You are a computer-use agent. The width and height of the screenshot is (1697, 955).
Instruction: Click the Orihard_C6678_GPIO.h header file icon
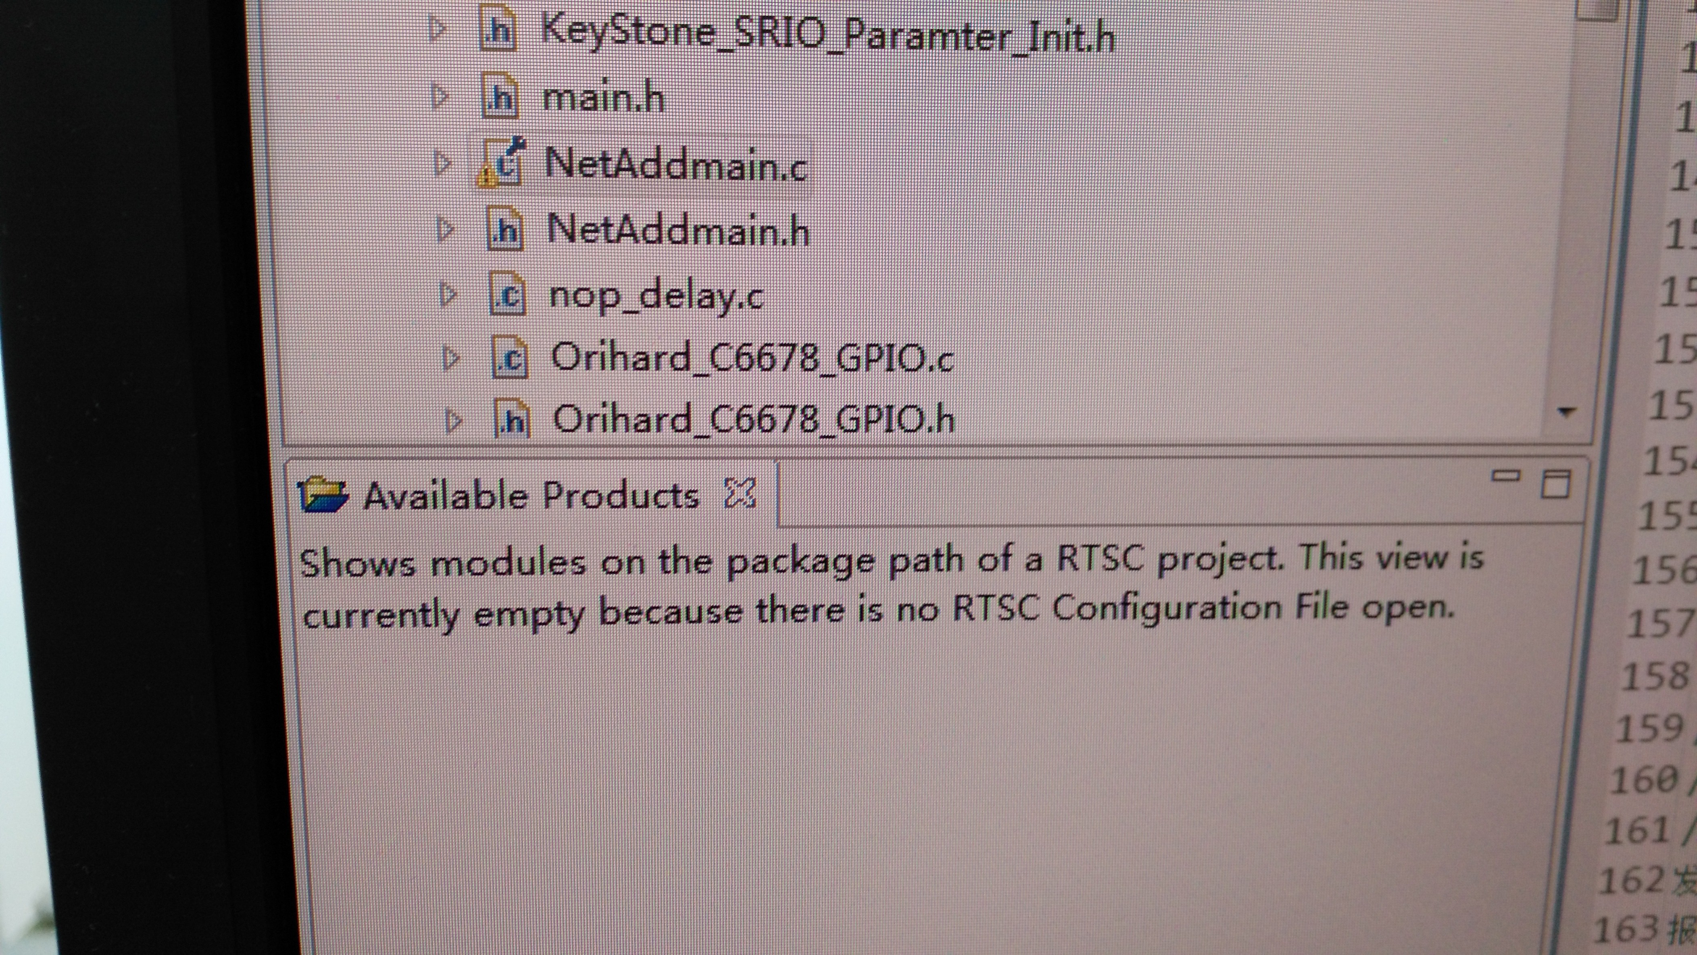513,419
